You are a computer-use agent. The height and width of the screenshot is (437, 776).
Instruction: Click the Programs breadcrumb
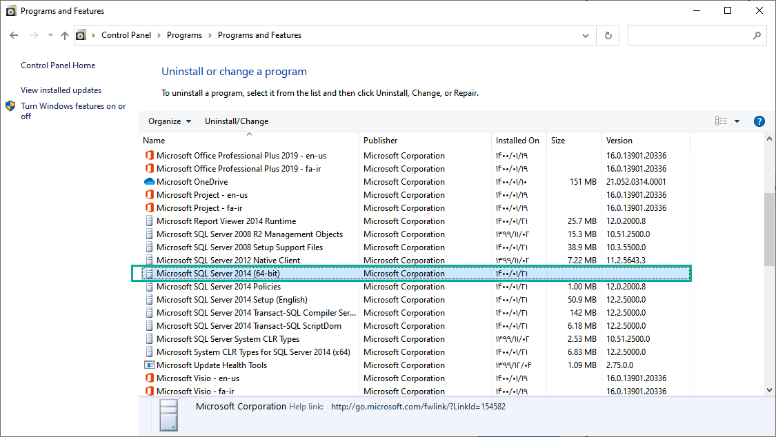pos(185,35)
